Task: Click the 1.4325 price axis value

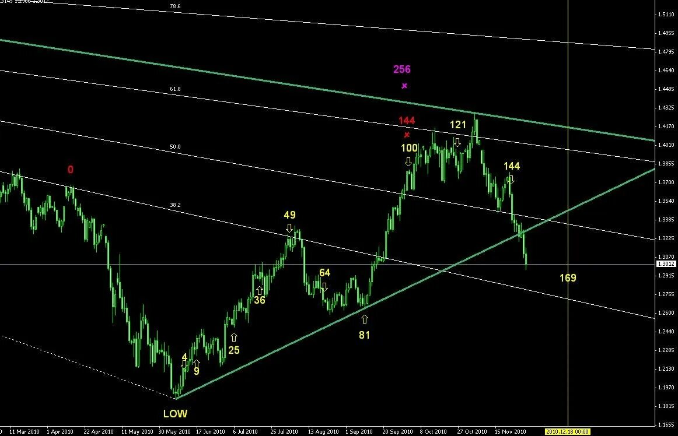Action: point(666,108)
